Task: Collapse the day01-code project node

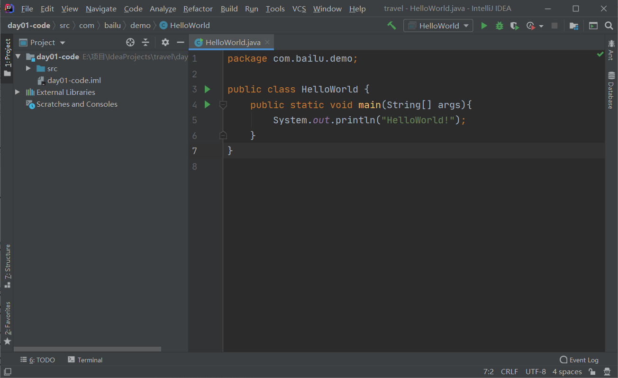Action: (18, 57)
